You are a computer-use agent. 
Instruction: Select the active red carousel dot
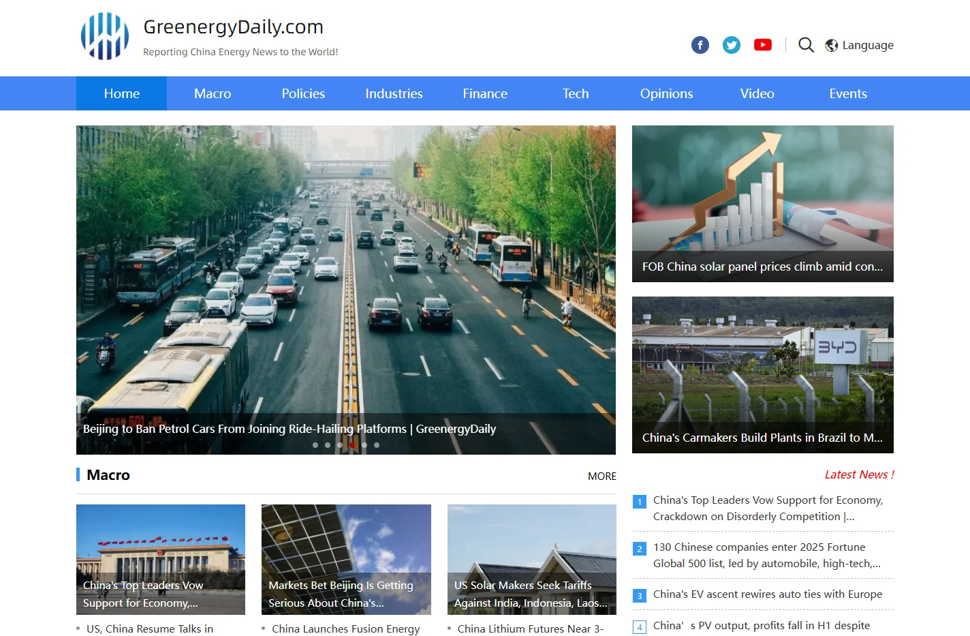[x=352, y=445]
